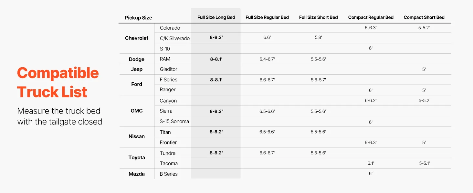Screen dimensions: 473x193
Task: Click the C/K Silverado model row
Action: coord(174,38)
